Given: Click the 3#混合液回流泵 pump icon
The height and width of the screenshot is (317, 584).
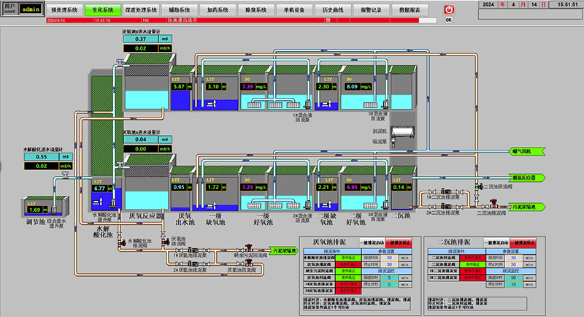Looking at the screenshot, I should [x=386, y=104].
